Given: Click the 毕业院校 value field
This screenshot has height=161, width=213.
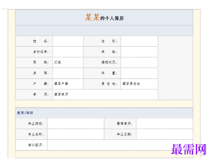Looking at the screenshot, I should [x=76, y=124].
